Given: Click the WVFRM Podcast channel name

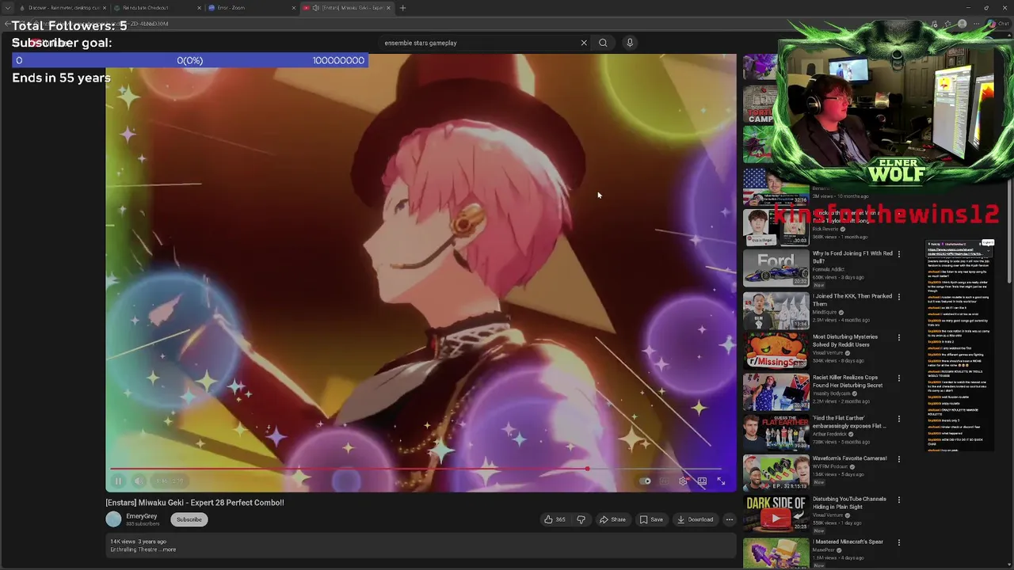Looking at the screenshot, I should coord(832,466).
